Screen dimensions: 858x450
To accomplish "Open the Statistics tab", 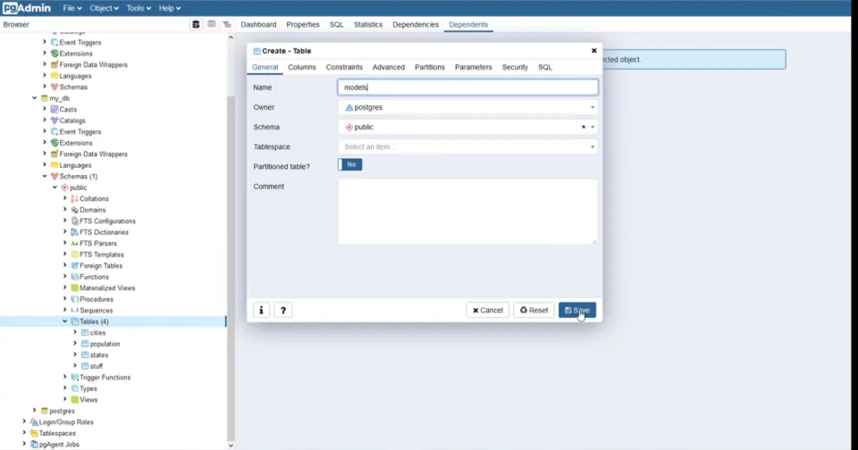I will point(367,25).
